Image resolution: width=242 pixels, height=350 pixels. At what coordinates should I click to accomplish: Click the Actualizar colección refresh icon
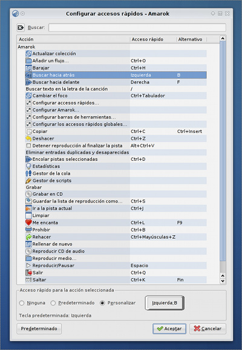click(28, 54)
